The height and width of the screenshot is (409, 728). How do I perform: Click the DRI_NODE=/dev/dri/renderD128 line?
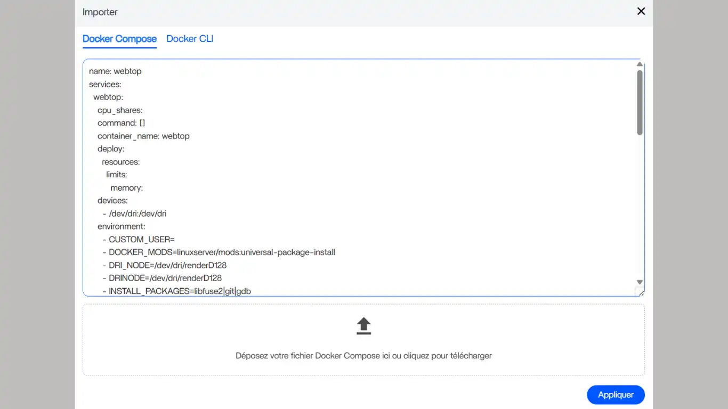pyautogui.click(x=168, y=265)
